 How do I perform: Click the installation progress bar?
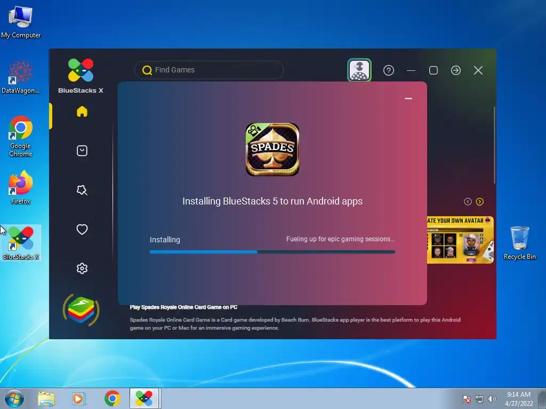pyautogui.click(x=272, y=252)
